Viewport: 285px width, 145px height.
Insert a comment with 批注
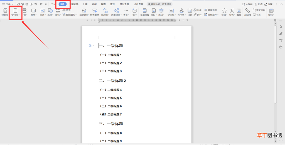pos(135,12)
